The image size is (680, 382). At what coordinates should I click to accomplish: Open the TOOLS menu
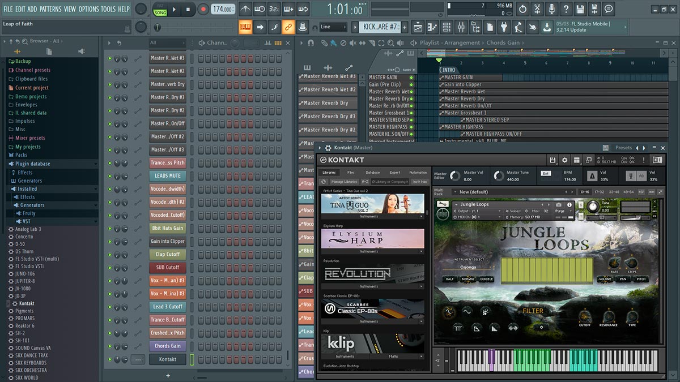click(x=108, y=9)
